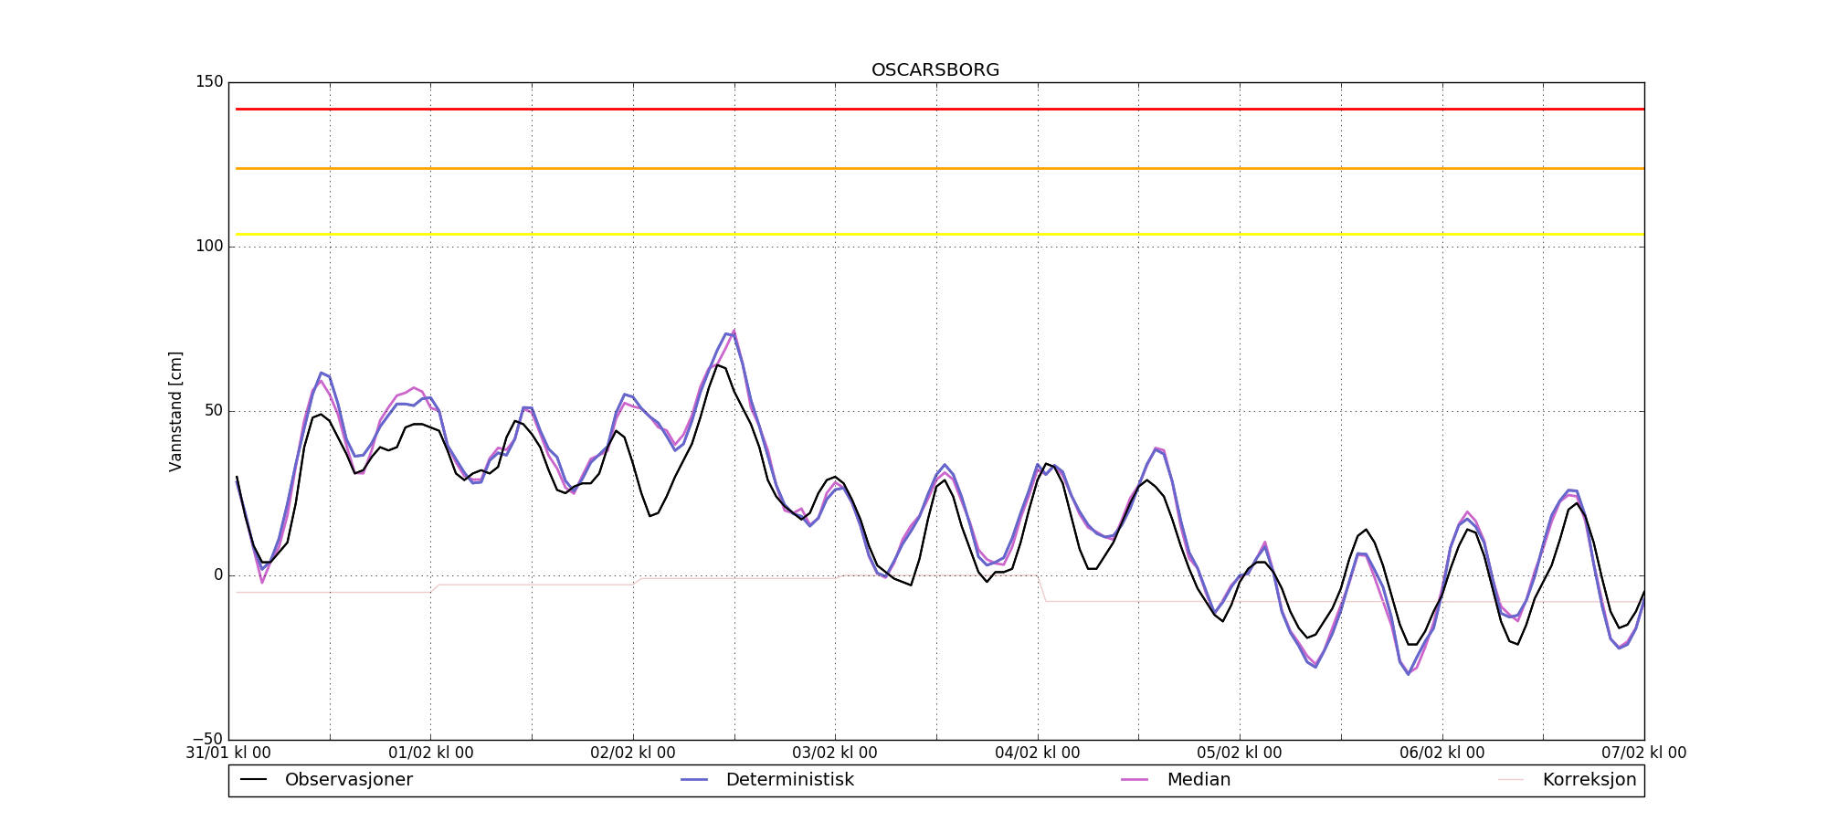
Task: Click the OSCARSBORG chart title
Action: 935,70
